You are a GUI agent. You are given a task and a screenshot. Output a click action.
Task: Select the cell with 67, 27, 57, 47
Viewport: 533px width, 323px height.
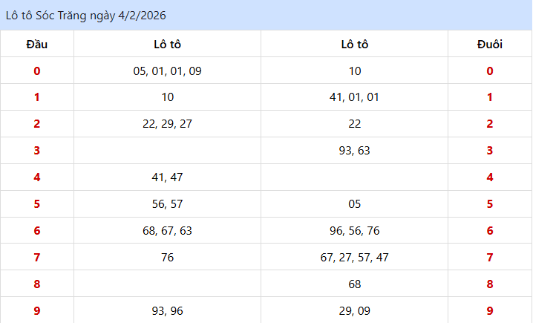(x=354, y=258)
